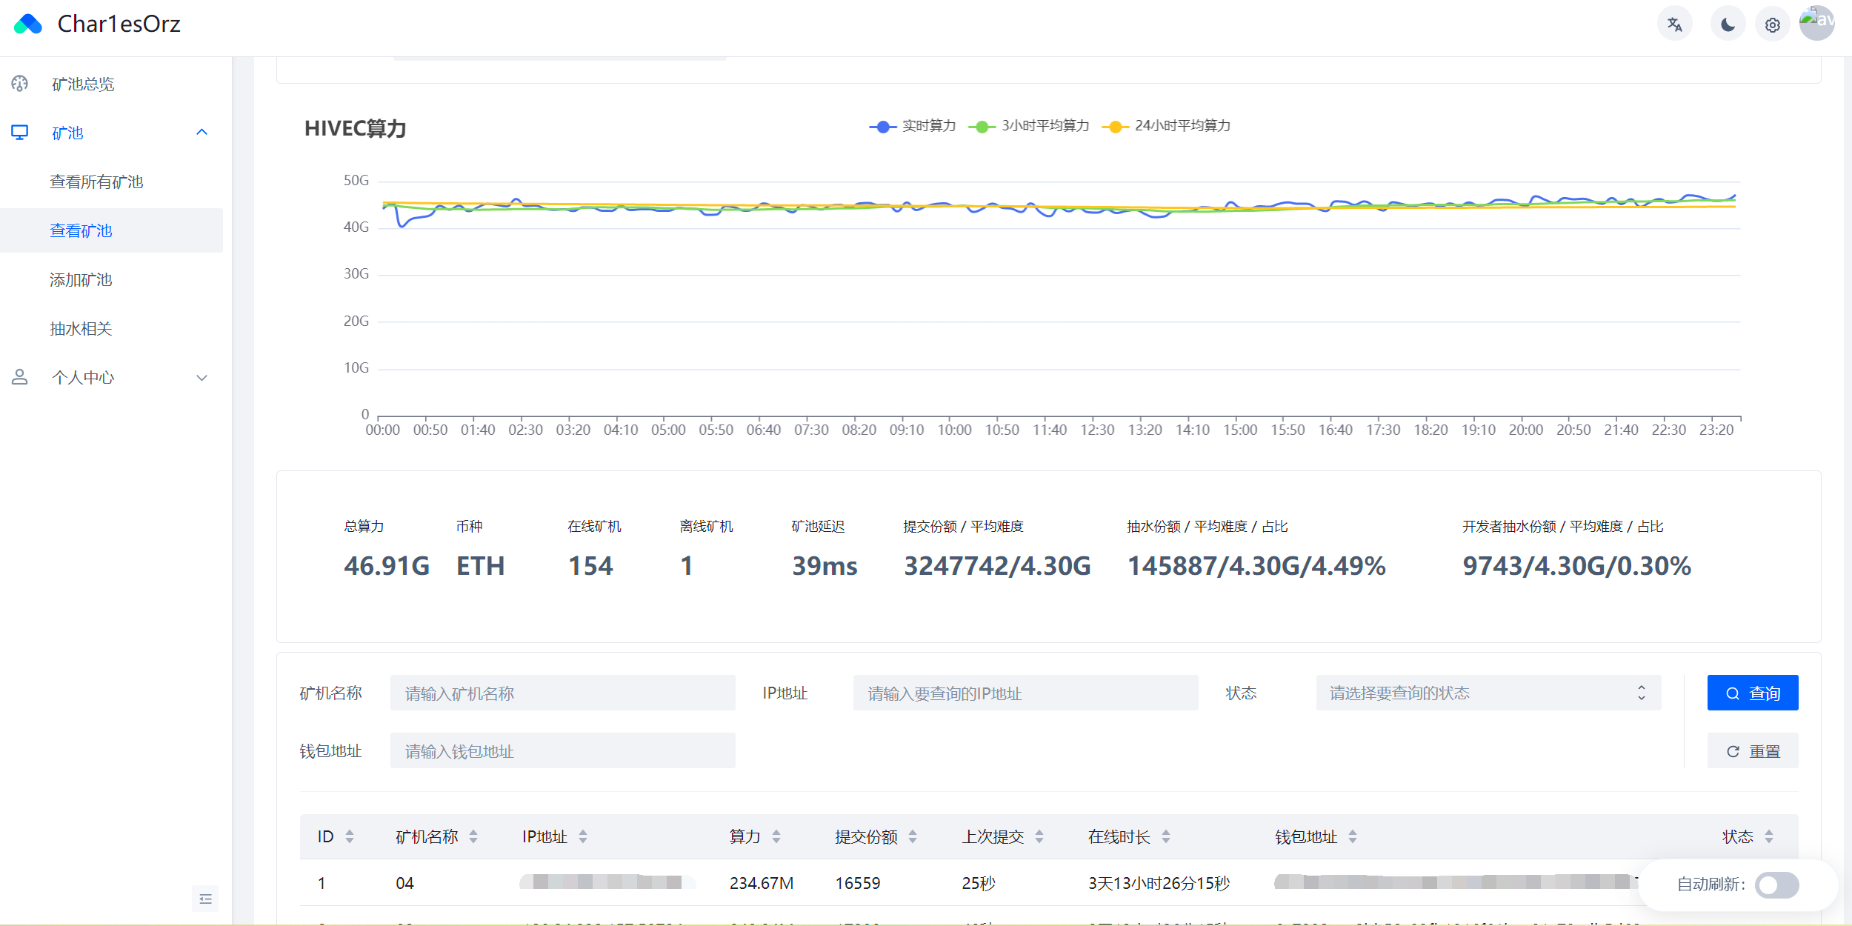Click the language translation icon
The height and width of the screenshot is (926, 1852).
click(1674, 24)
